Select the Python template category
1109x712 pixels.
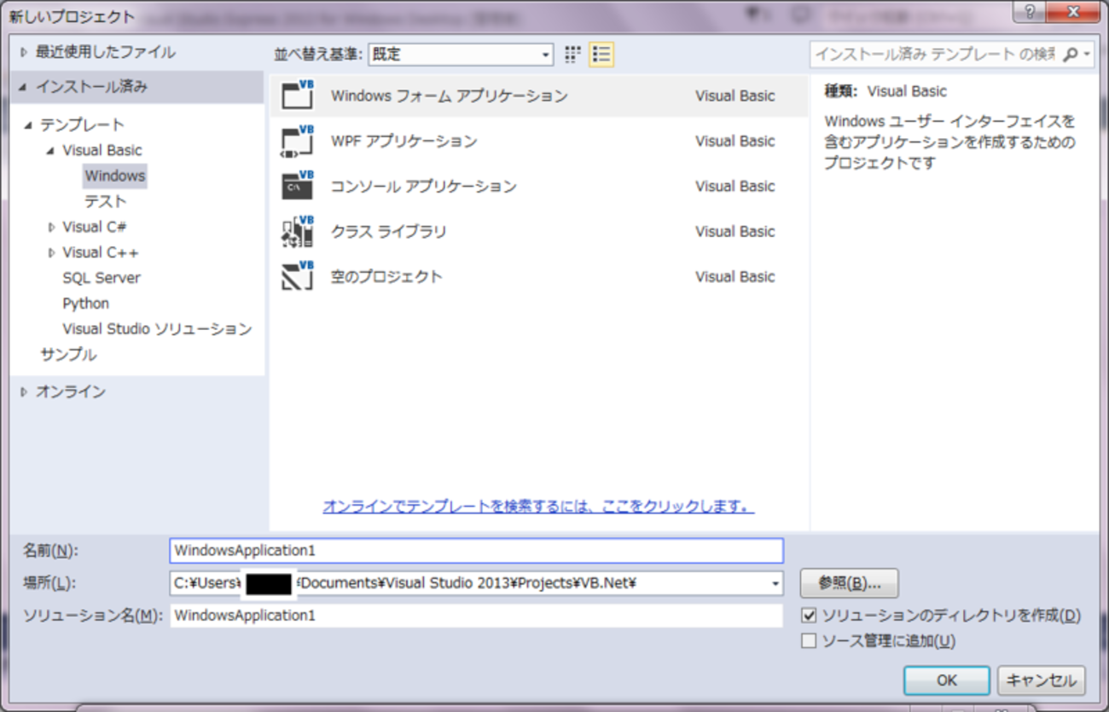point(85,303)
